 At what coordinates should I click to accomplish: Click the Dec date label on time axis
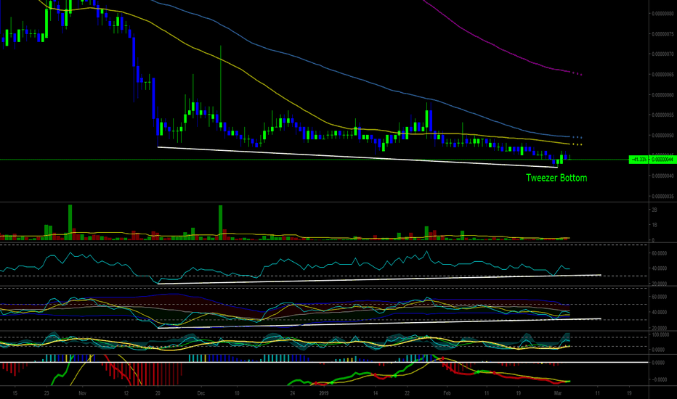(x=200, y=393)
